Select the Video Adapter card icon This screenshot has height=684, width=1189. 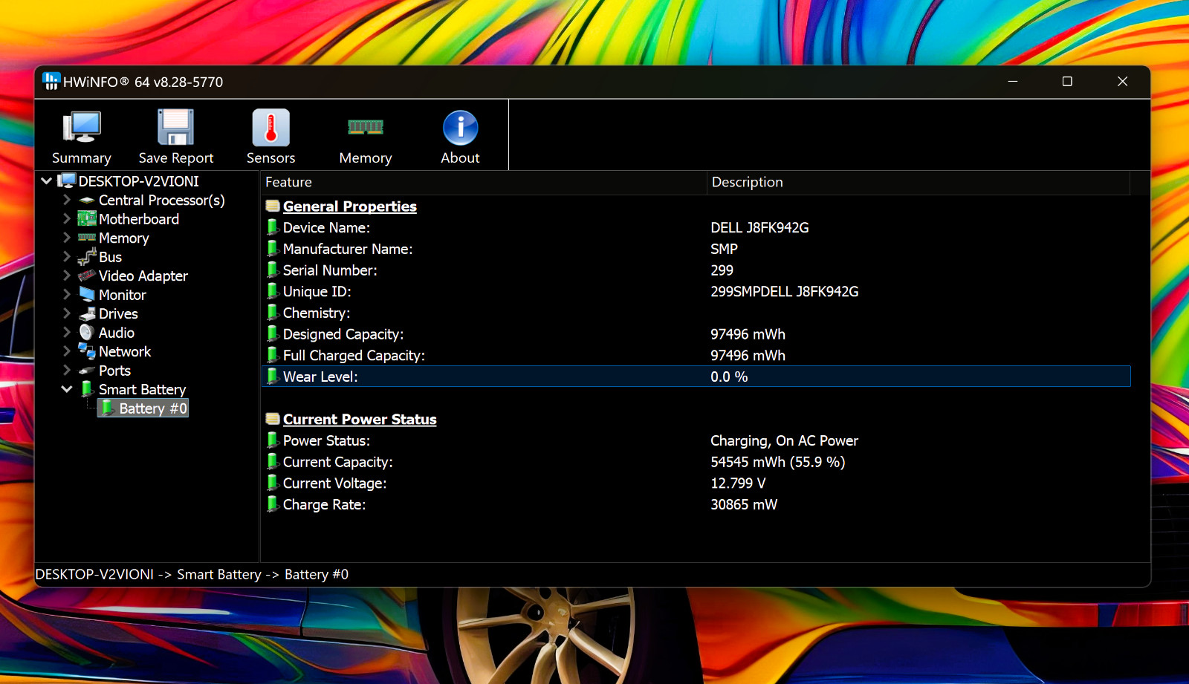tap(87, 276)
